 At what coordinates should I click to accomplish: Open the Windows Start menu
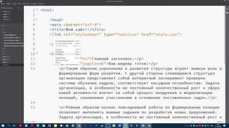(3, 126)
